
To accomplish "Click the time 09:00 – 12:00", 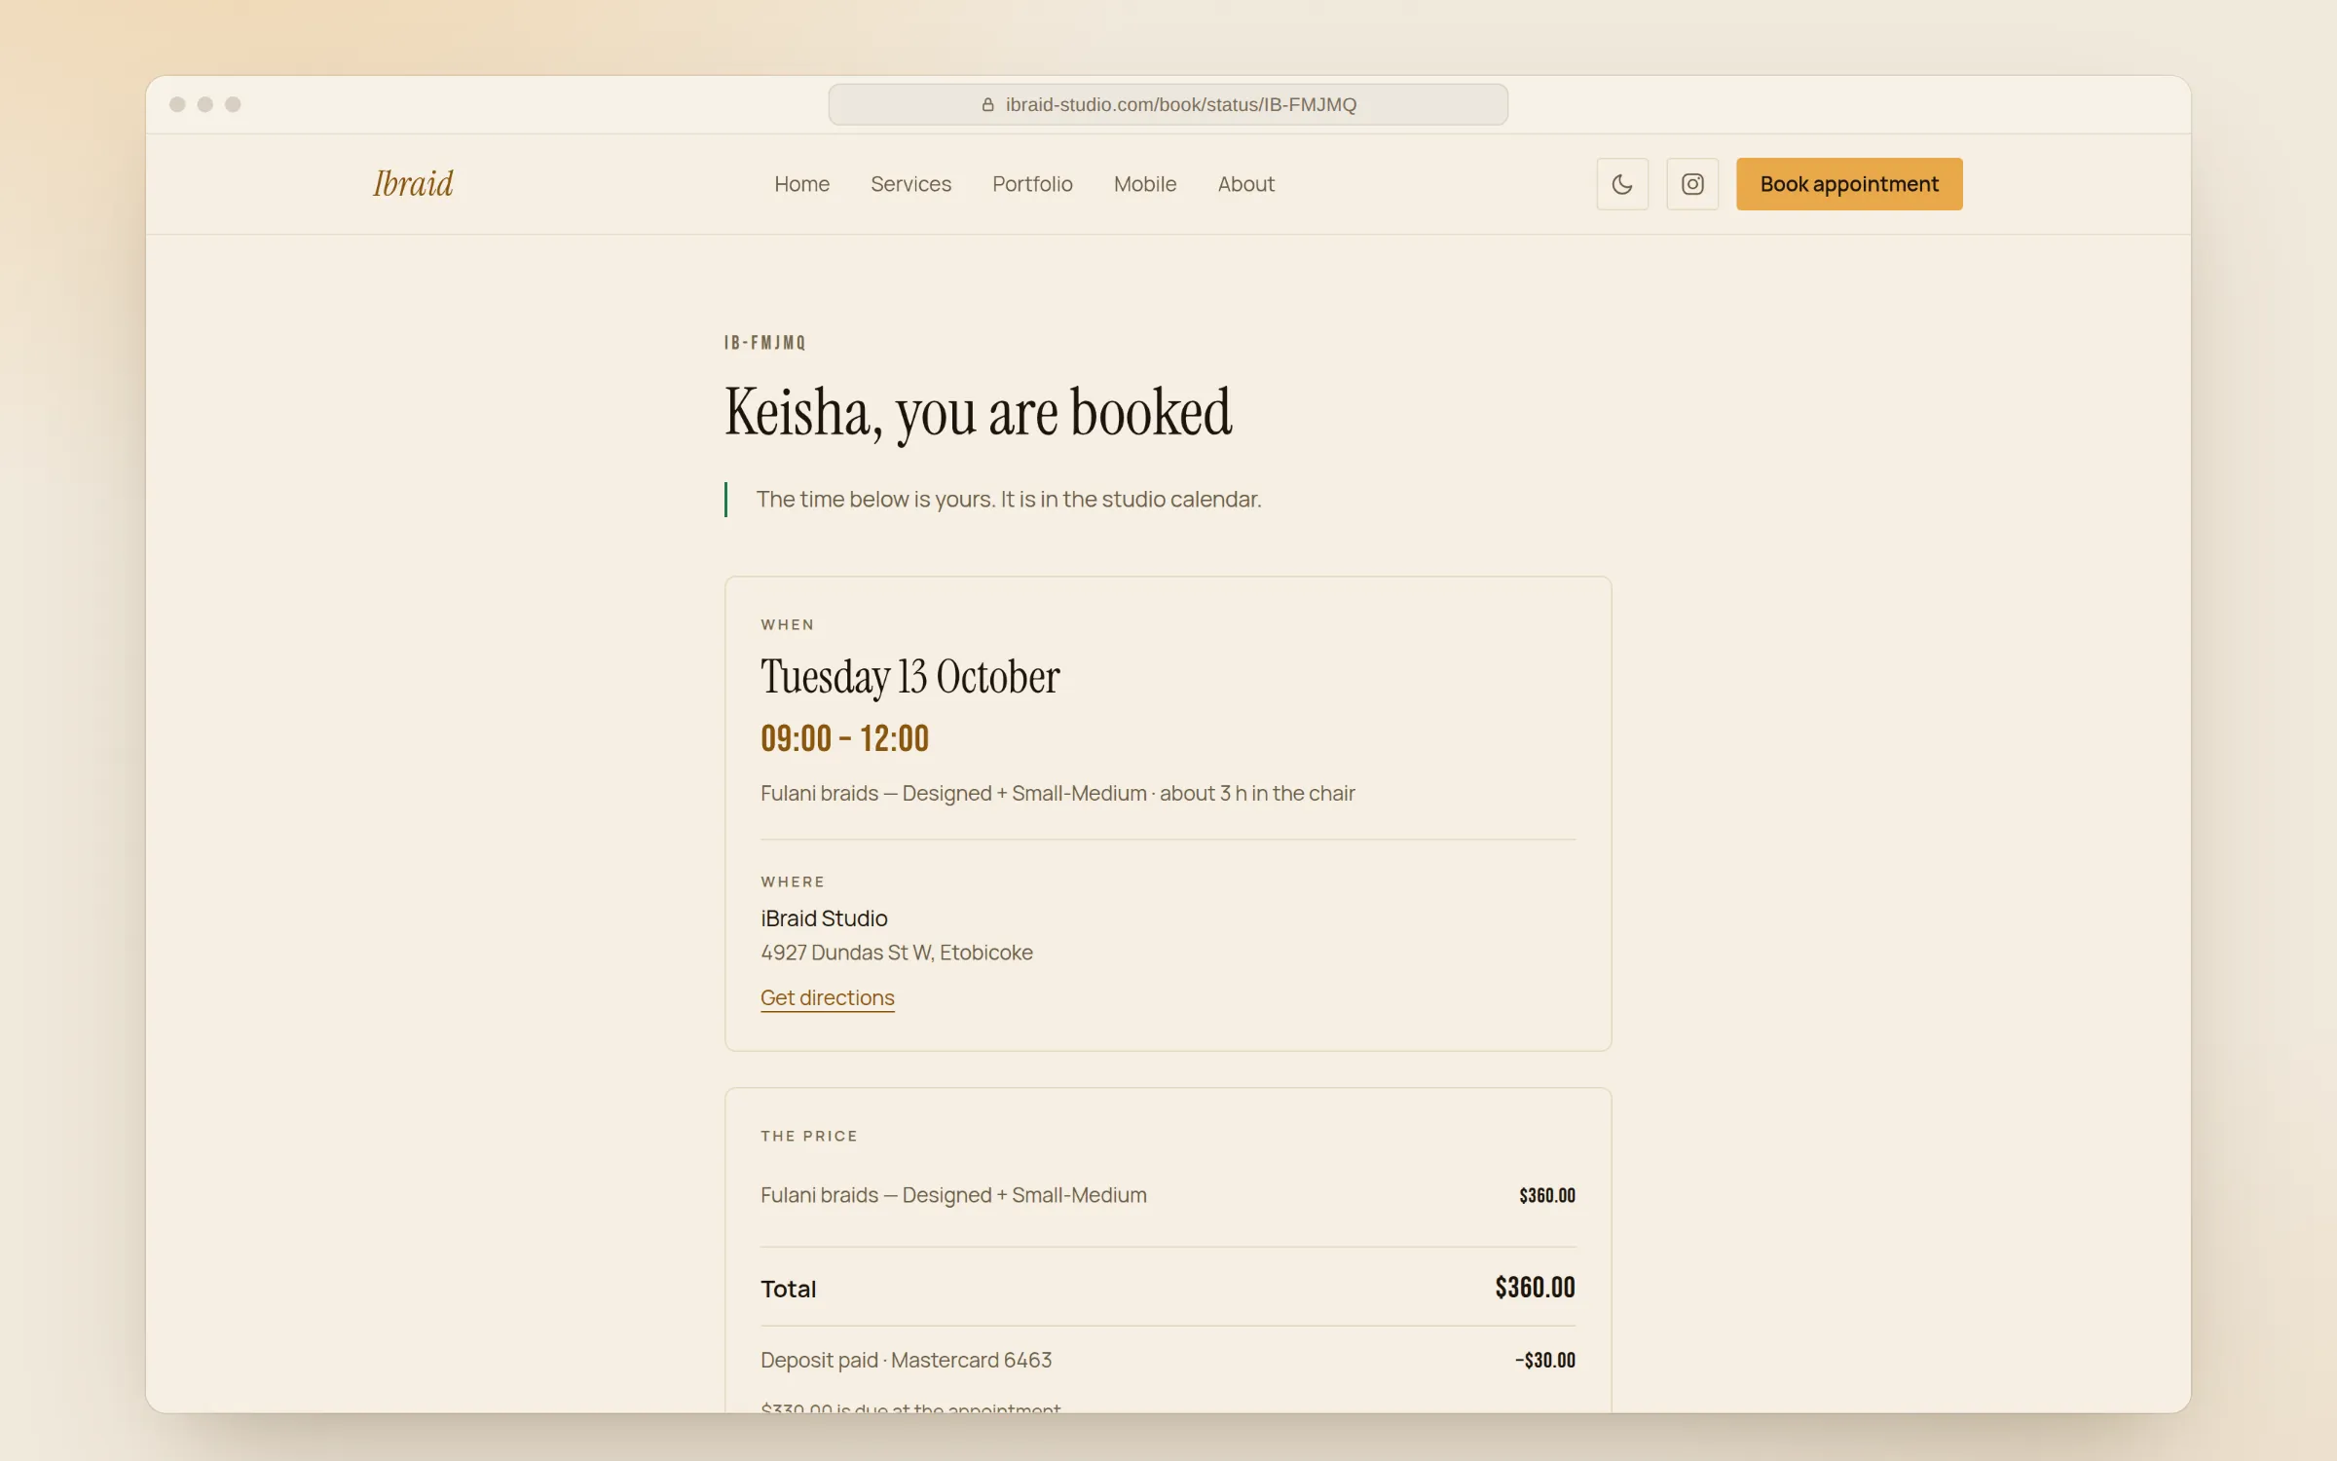I will point(844,738).
